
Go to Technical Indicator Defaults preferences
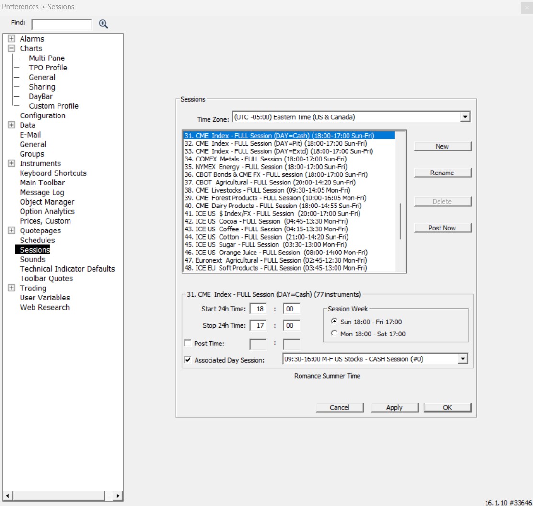tap(67, 269)
